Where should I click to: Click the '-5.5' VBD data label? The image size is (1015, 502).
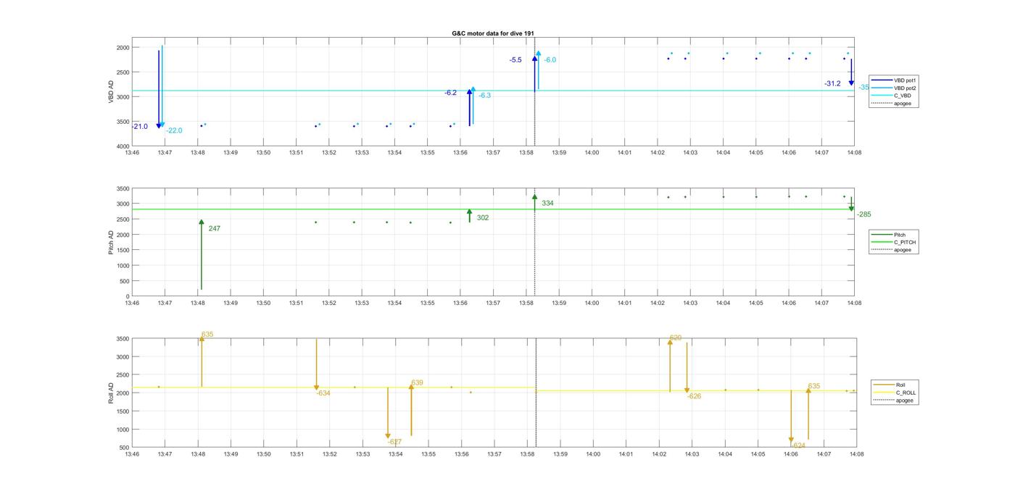point(515,60)
